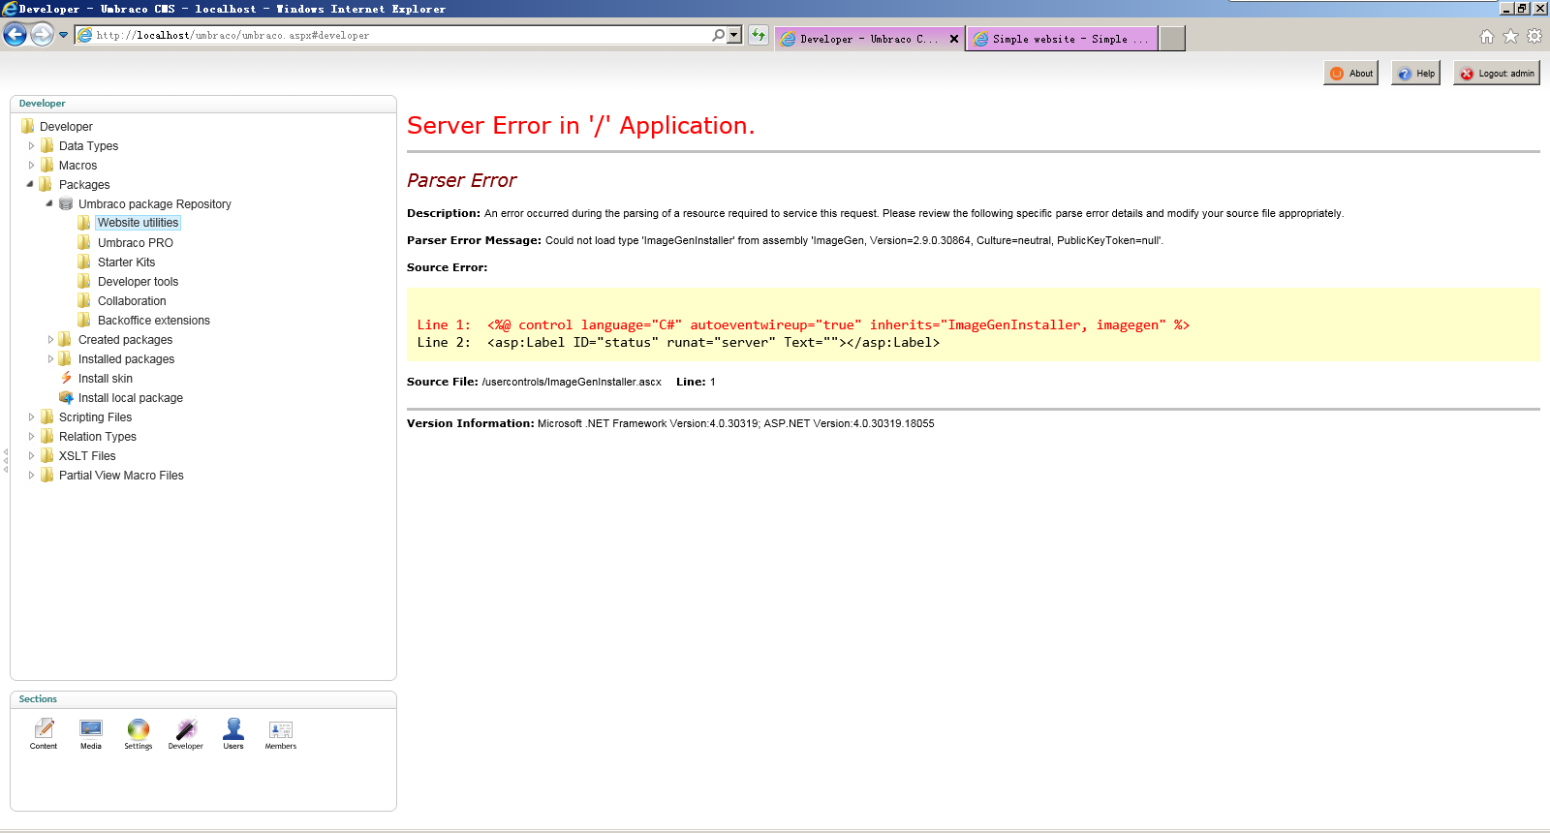Open the Favorites star icon
Viewport: 1550px width, 833px height.
1510,37
